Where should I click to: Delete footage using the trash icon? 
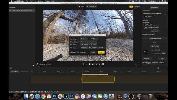[33, 66]
